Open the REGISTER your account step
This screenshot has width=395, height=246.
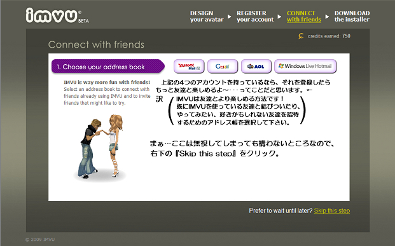(255, 17)
